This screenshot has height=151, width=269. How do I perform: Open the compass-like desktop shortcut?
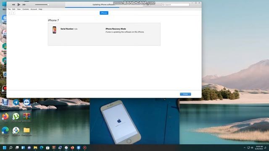pyautogui.click(x=16, y=131)
